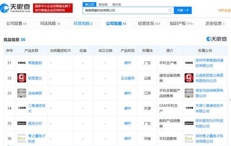Image resolution: width=231 pixels, height=146 pixels.
Task: Open the 三星通信技术 product link
Action: click(37, 108)
